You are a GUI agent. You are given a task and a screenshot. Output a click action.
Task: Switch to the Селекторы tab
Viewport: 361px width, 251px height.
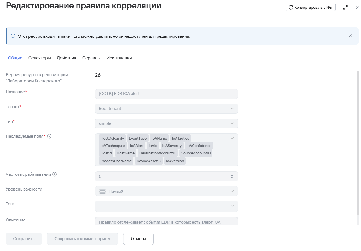click(40, 58)
